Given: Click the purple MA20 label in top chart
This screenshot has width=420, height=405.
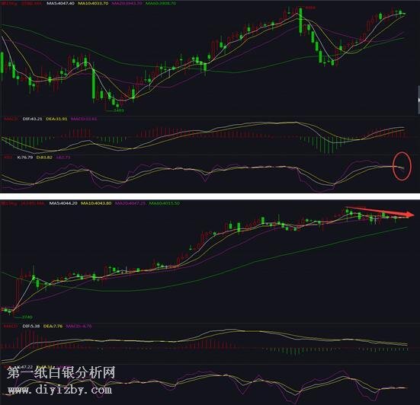Looking at the screenshot, I should coord(127,4).
